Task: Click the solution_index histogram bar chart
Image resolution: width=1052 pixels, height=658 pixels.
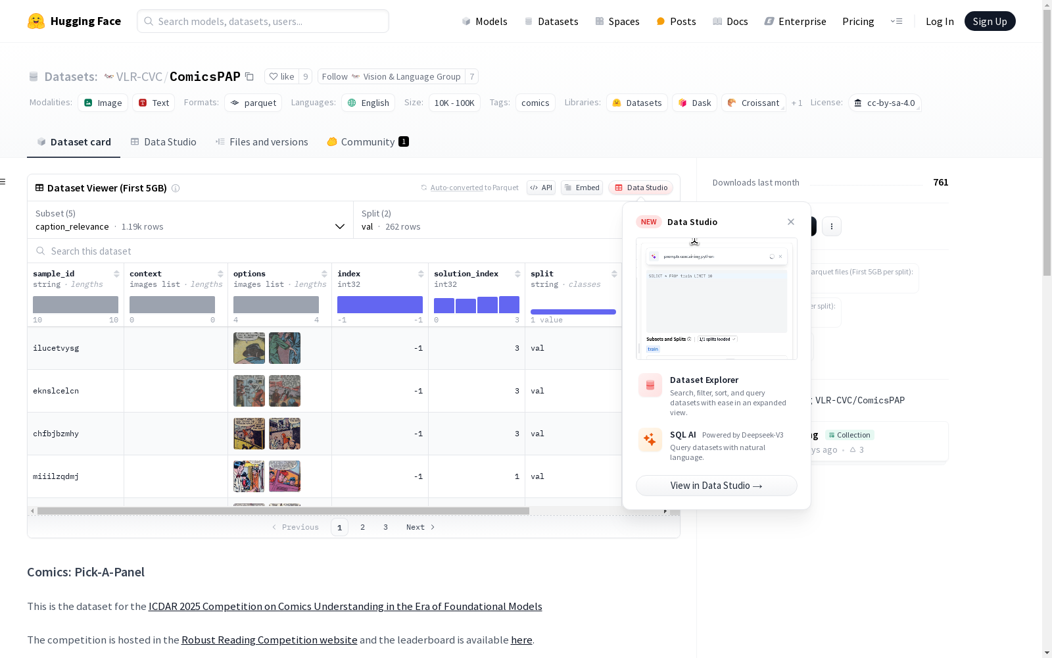Action: 477,305
